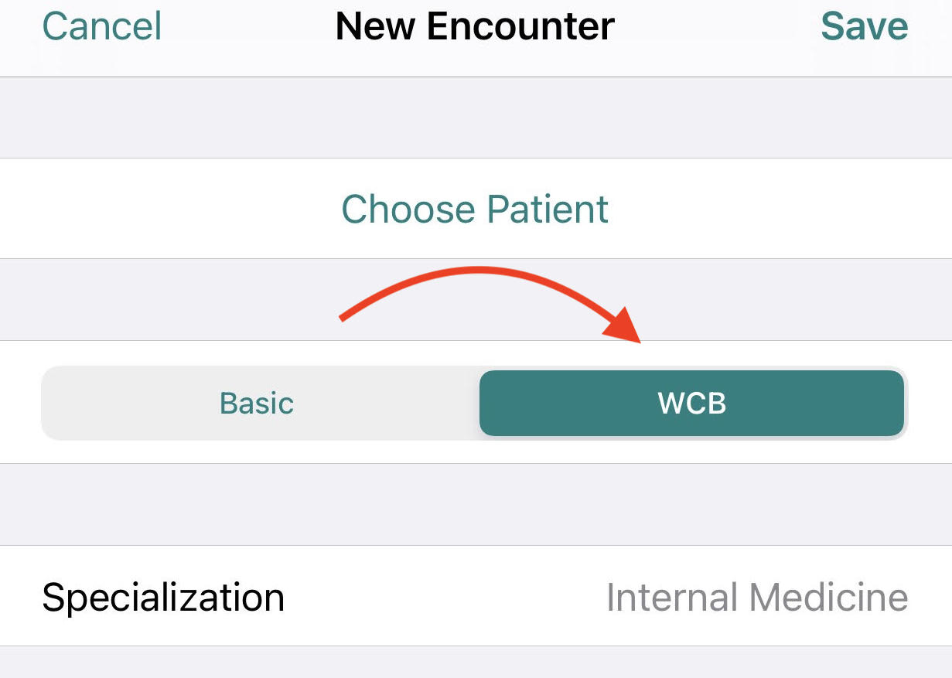The image size is (952, 678).
Task: Tap Cancel to dismiss the New Encounter form
Action: tap(101, 26)
